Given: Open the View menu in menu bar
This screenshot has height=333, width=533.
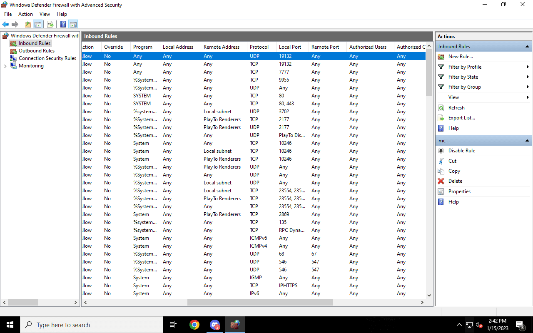Looking at the screenshot, I should coord(45,14).
